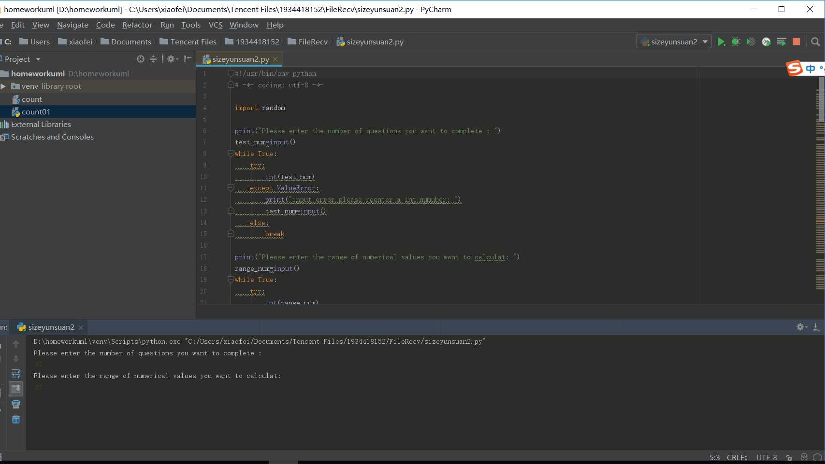Open the VCS menu
The image size is (825, 464).
pyautogui.click(x=216, y=25)
